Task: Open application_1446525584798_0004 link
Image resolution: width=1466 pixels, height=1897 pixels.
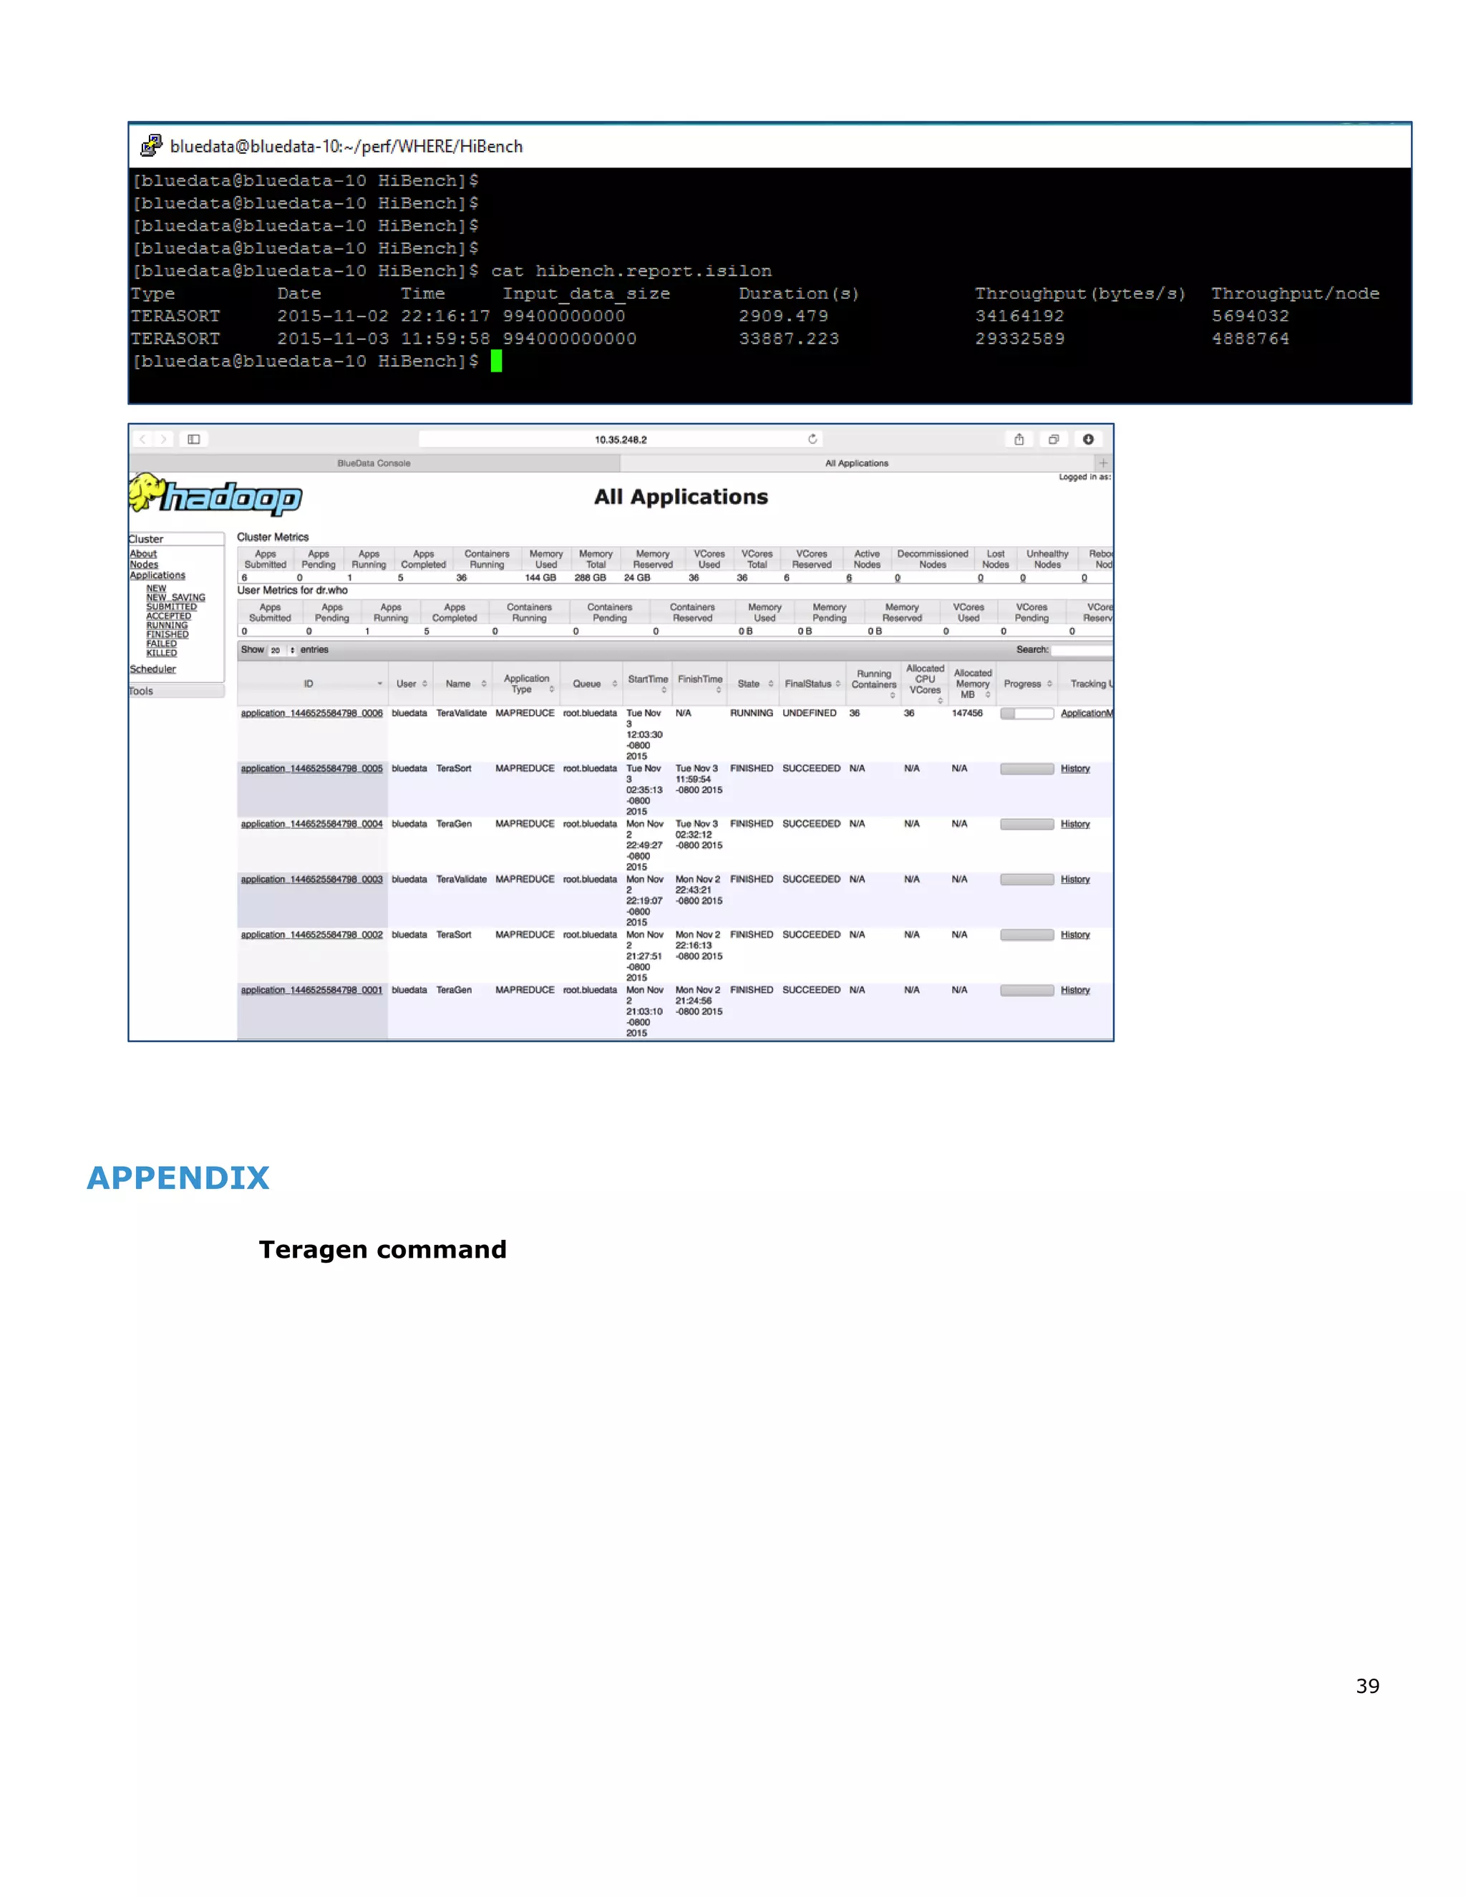Action: click(x=312, y=823)
